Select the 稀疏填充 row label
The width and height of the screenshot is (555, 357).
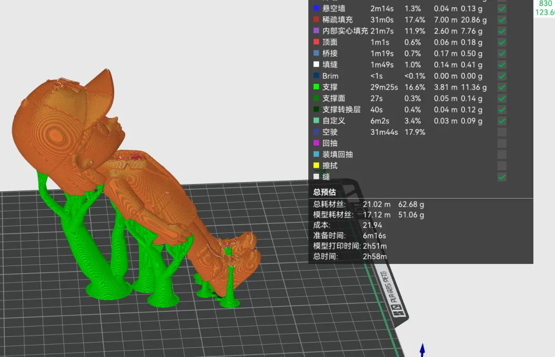pos(337,20)
